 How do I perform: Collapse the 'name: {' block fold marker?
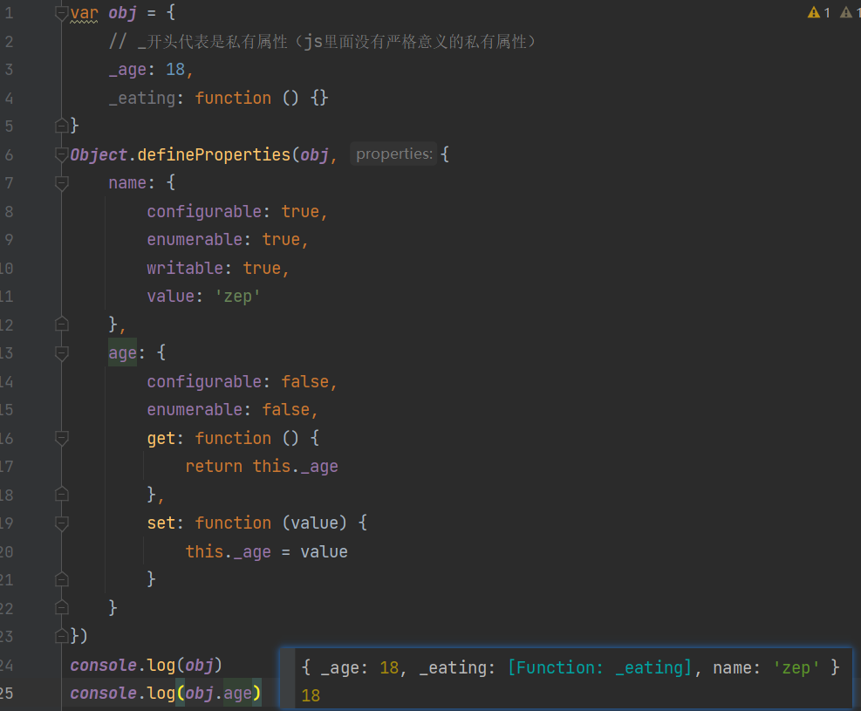61,183
